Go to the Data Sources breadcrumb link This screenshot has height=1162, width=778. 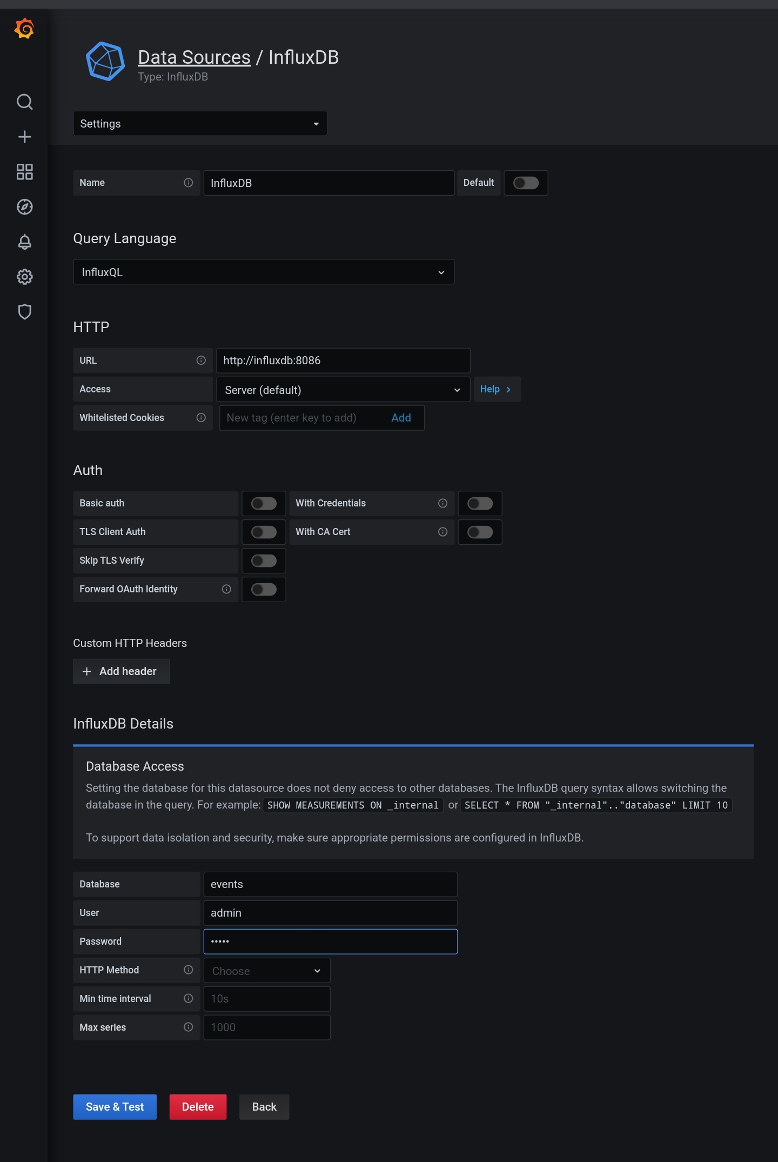pos(194,57)
